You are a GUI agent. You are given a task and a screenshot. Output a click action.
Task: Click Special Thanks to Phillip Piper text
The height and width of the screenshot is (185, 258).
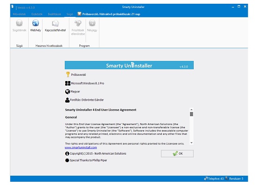(x=88, y=160)
